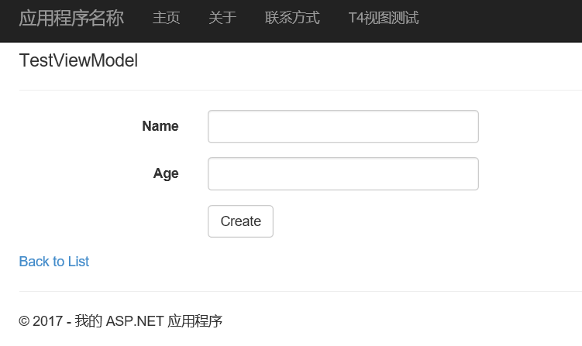Follow the Back to List link

54,262
